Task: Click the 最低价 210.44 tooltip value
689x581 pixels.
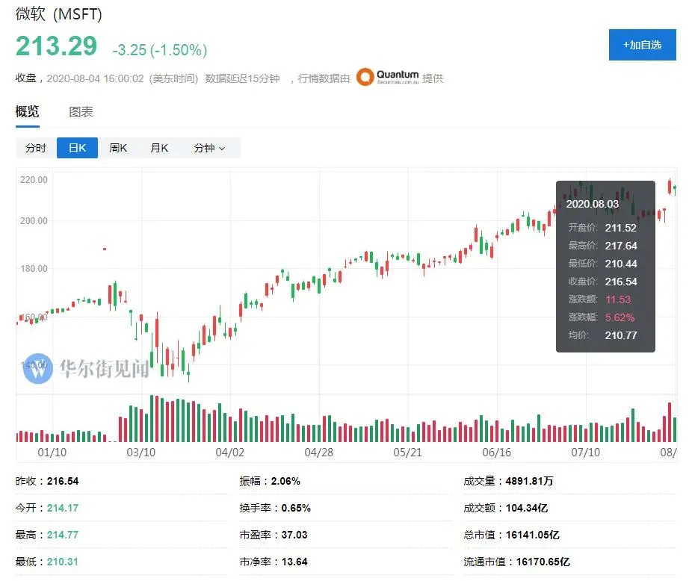Action: pyautogui.click(x=620, y=264)
